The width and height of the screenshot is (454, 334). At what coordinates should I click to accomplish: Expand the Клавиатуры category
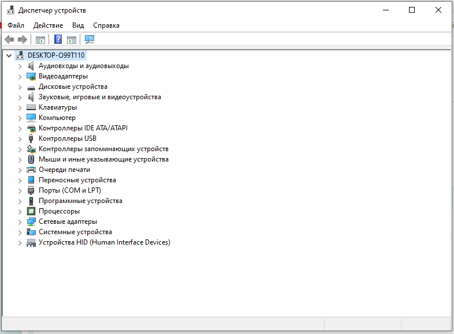20,108
